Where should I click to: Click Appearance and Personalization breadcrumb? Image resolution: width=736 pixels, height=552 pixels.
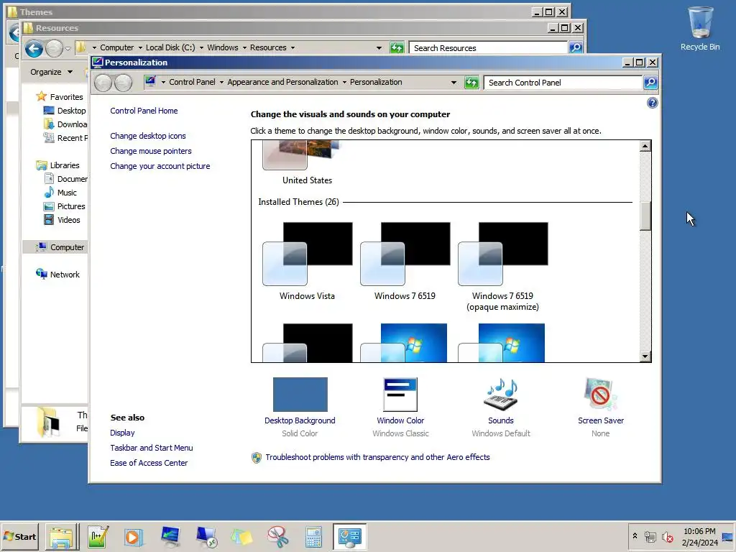tap(282, 82)
